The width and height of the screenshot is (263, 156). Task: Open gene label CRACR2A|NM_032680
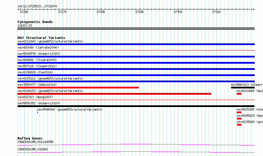tap(33, 149)
